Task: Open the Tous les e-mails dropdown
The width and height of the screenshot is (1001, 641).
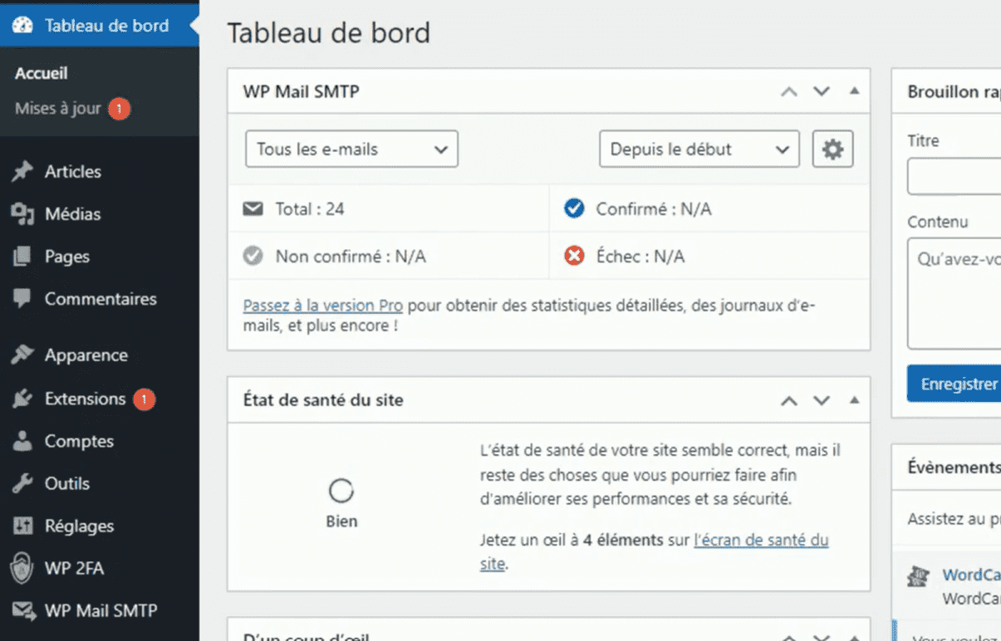Action: tap(351, 149)
